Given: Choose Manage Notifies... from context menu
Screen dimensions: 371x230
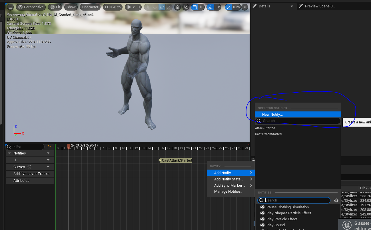Looking at the screenshot, I should [x=231, y=192].
